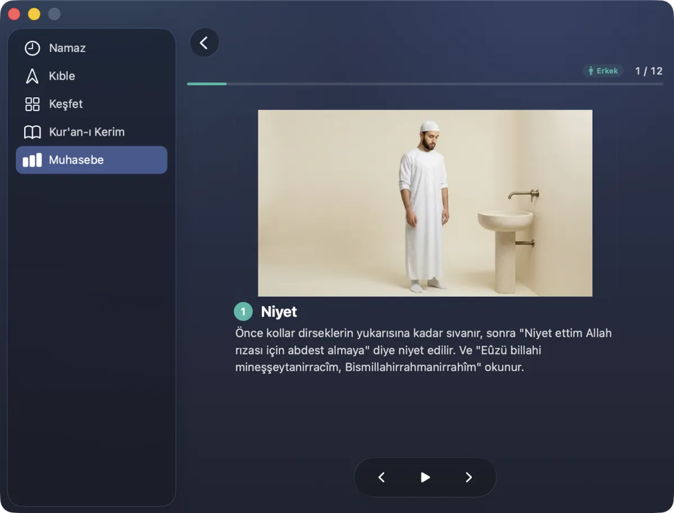
Task: Open the Kur'an-ı Kerim section
Action: (x=92, y=132)
